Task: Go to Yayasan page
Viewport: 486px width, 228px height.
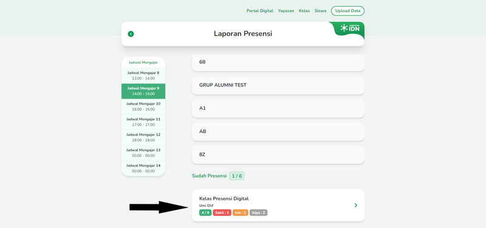Action: point(286,11)
